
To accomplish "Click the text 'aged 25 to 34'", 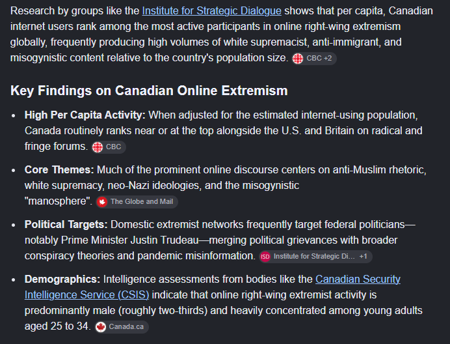I will (56, 326).
